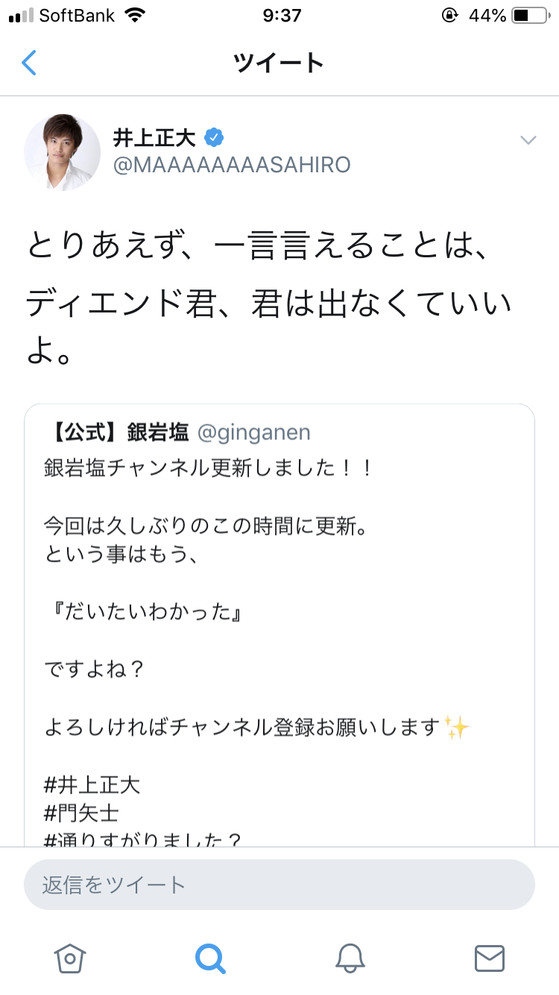Image resolution: width=559 pixels, height=995 pixels.
Task: Tap the battery icon in status bar
Action: click(531, 16)
